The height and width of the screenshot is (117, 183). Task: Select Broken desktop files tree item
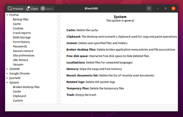pyautogui.click(x=26, y=87)
